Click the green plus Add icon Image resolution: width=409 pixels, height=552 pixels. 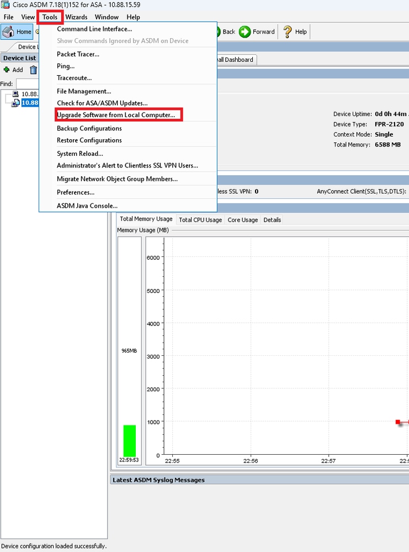[x=6, y=70]
